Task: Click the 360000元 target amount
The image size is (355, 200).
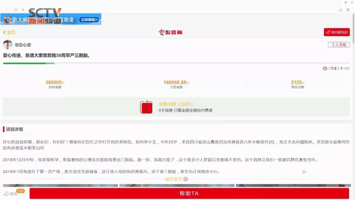Action: (x=55, y=83)
